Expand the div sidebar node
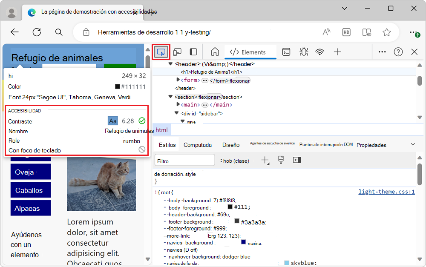This screenshot has width=426, height=267. pos(176,113)
